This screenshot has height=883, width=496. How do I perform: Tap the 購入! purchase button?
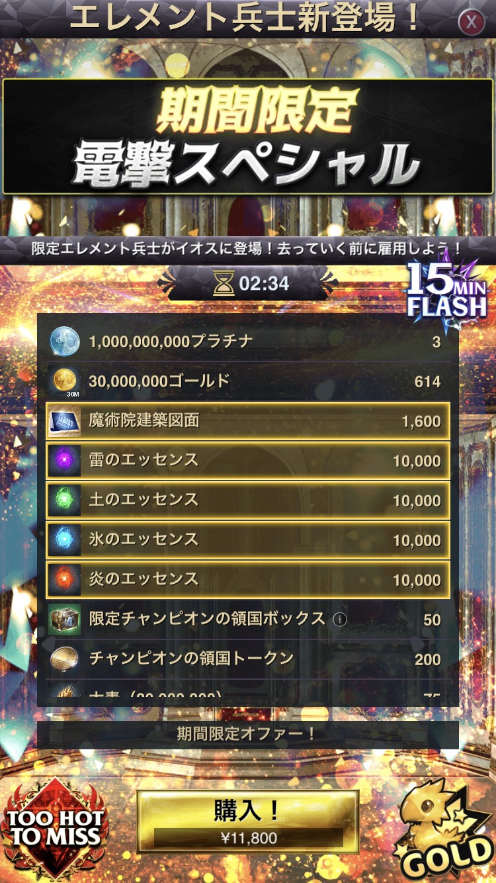point(247,820)
